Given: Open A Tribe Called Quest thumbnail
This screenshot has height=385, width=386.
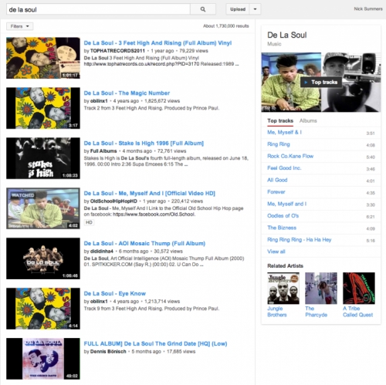Looking at the screenshot, I should click(x=359, y=289).
